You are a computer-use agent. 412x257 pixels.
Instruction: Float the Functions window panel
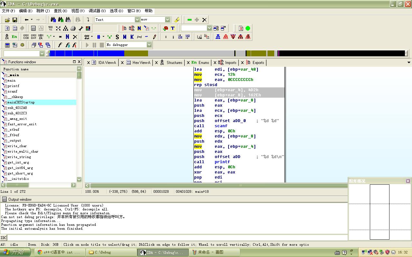tap(74, 62)
